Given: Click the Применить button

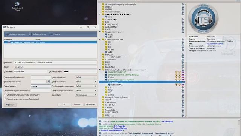Looking at the screenshot, I should pyautogui.click(x=90, y=105).
